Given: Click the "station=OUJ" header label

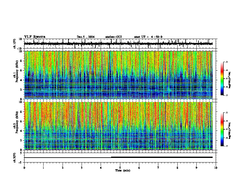Looking at the screenshot, I should point(114,37).
